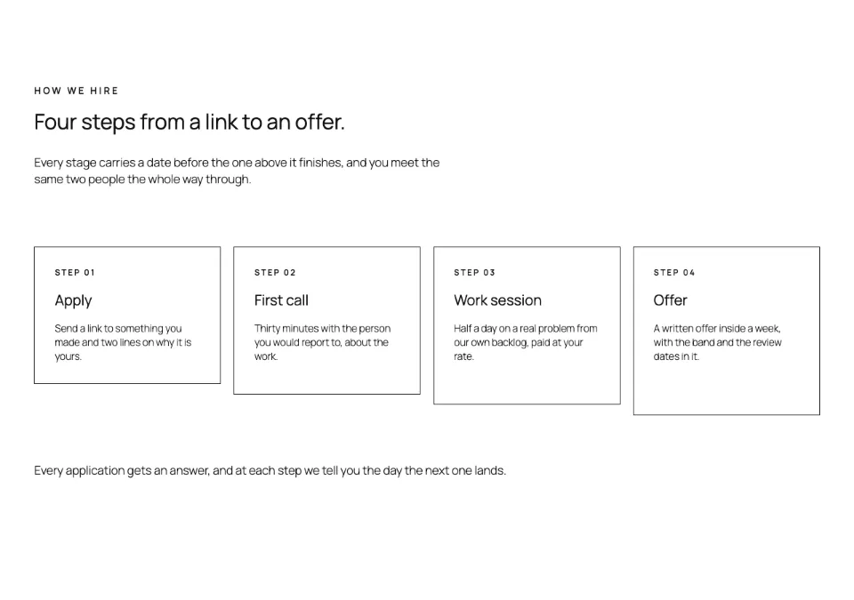The width and height of the screenshot is (854, 600).
Task: Select the 'Apply' card title
Action: [73, 300]
